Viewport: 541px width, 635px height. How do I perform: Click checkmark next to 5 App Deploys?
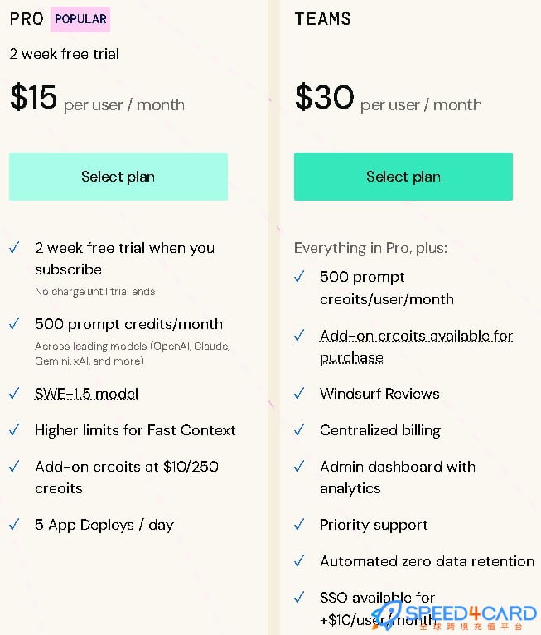pos(14,525)
